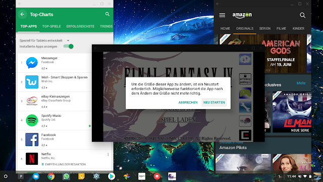323x182 pixels.
Task: Click the clock showing 11:44
Action: tap(291, 176)
